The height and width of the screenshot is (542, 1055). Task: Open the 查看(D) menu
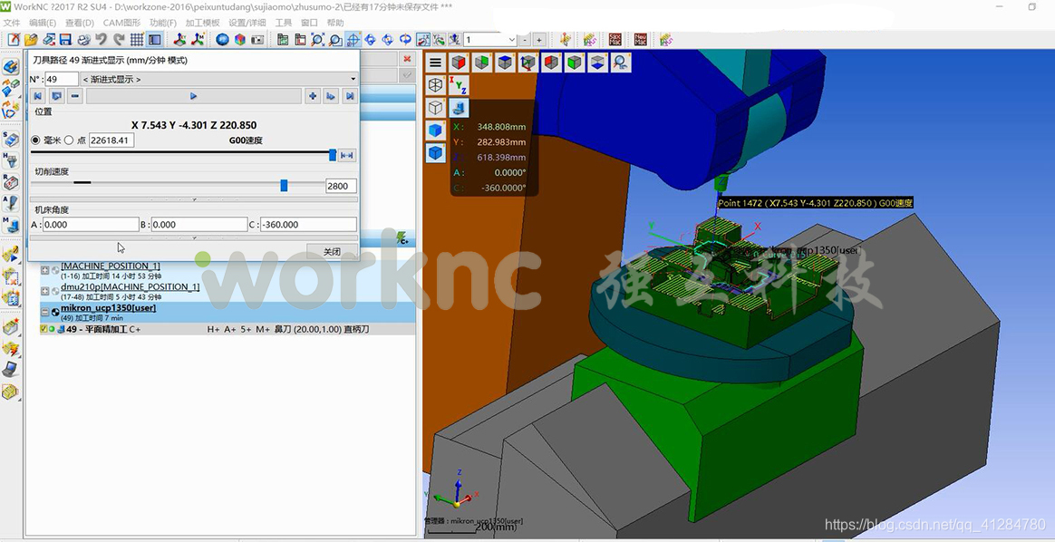(80, 23)
